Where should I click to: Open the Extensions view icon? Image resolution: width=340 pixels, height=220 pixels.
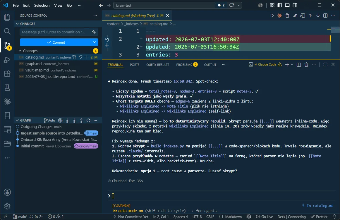coord(7,74)
